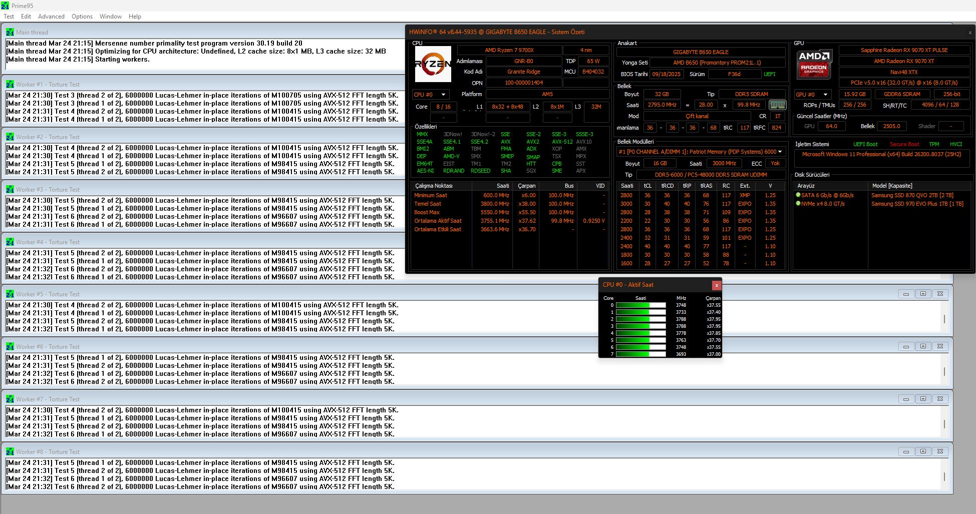Click the Boost Max operating point row
Image resolution: width=976 pixels, height=514 pixels.
[510, 212]
